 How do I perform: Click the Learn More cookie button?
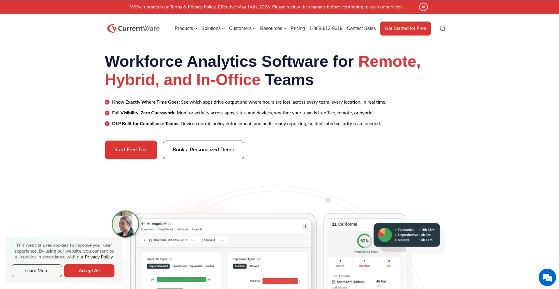pos(37,271)
